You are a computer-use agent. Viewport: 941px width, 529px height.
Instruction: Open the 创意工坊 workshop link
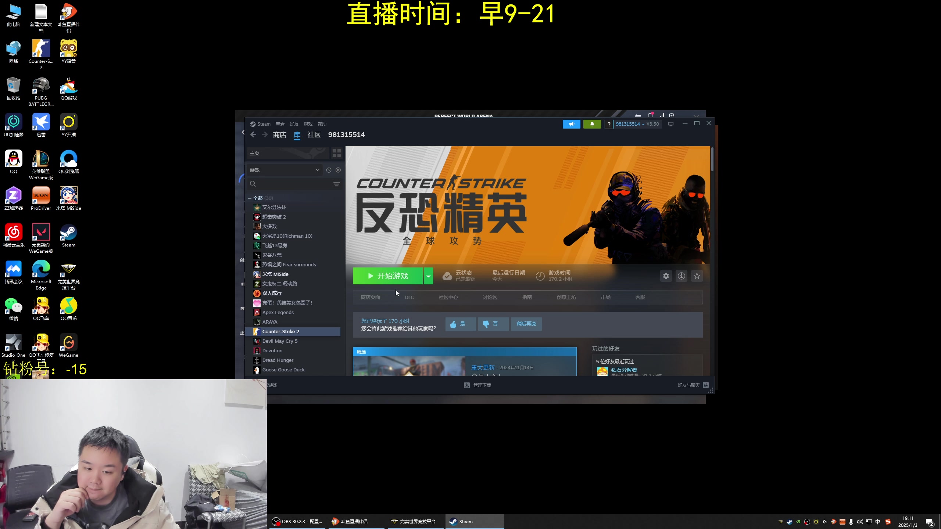point(566,297)
